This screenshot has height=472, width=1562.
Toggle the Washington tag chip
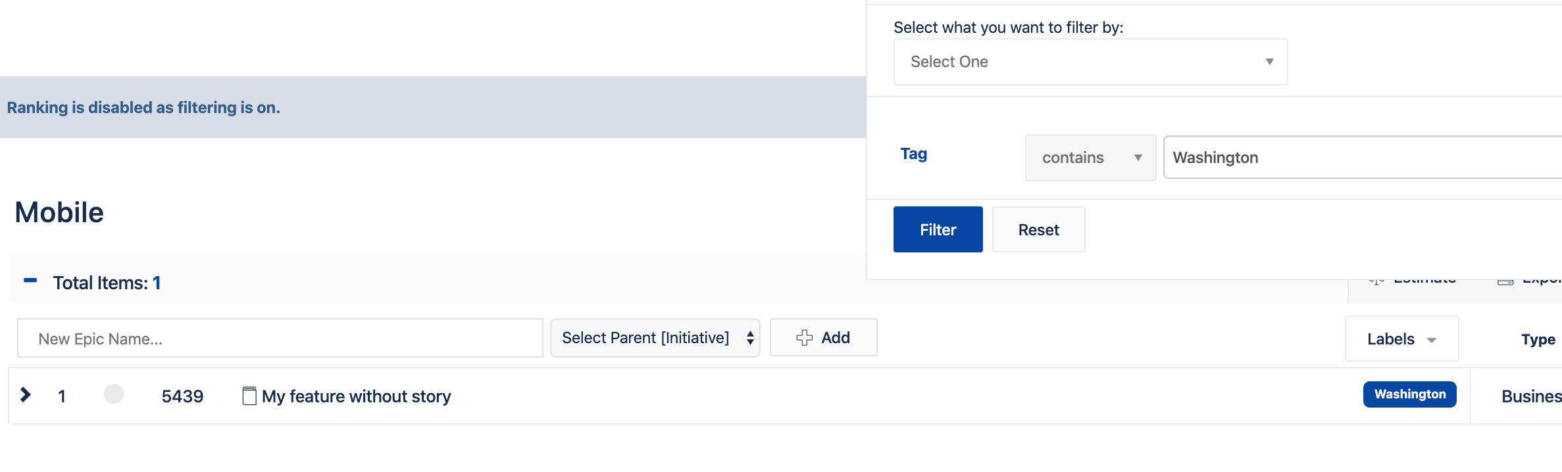coord(1409,394)
